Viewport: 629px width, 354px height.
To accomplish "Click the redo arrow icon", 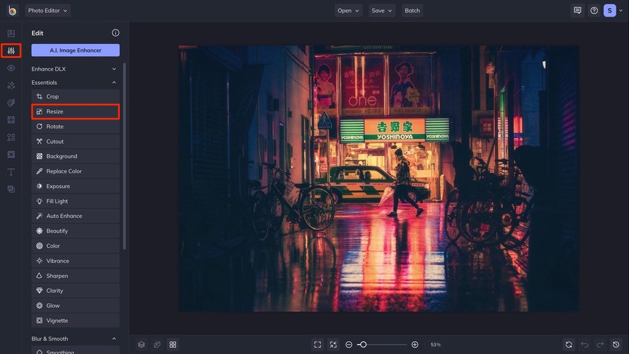I will pyautogui.click(x=600, y=345).
